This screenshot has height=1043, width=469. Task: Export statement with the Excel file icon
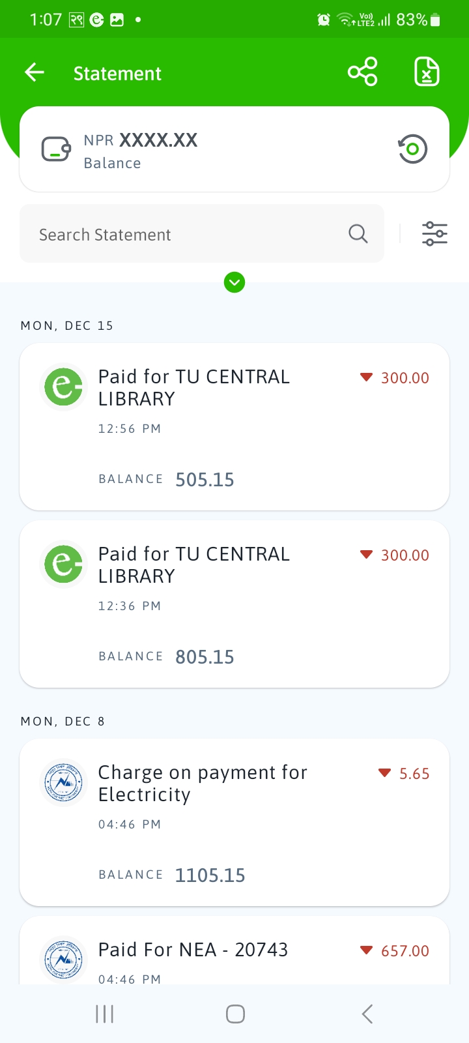click(x=427, y=72)
